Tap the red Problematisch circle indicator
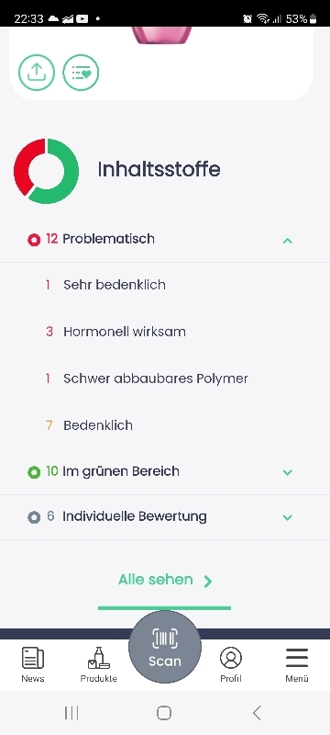The width and height of the screenshot is (330, 735). click(x=34, y=240)
